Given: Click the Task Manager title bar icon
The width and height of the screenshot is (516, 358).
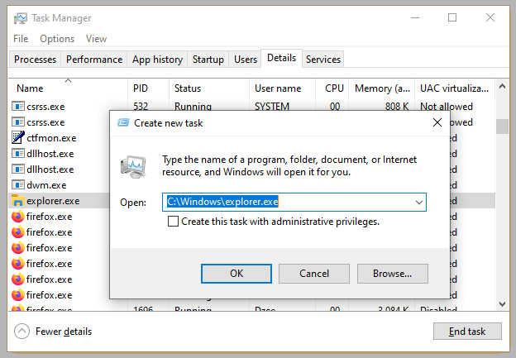Looking at the screenshot, I should click(x=21, y=18).
